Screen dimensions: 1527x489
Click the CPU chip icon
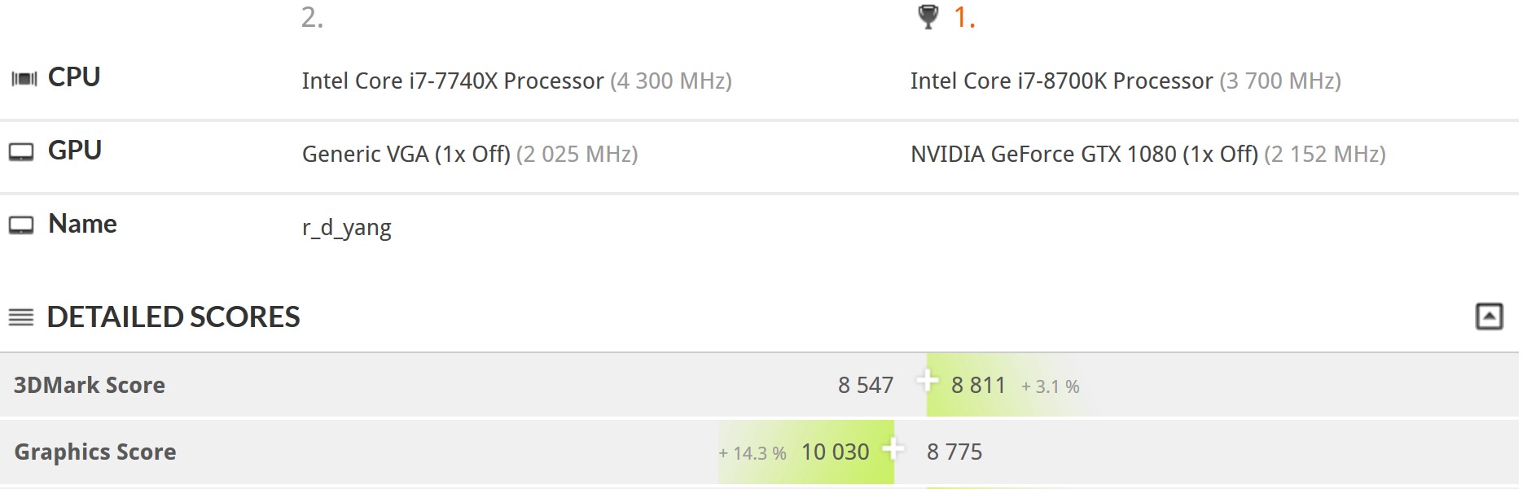24,79
